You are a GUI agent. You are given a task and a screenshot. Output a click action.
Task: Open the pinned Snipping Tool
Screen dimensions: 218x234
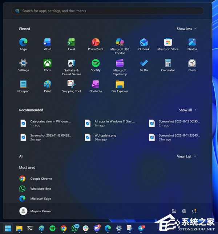pyautogui.click(x=72, y=87)
